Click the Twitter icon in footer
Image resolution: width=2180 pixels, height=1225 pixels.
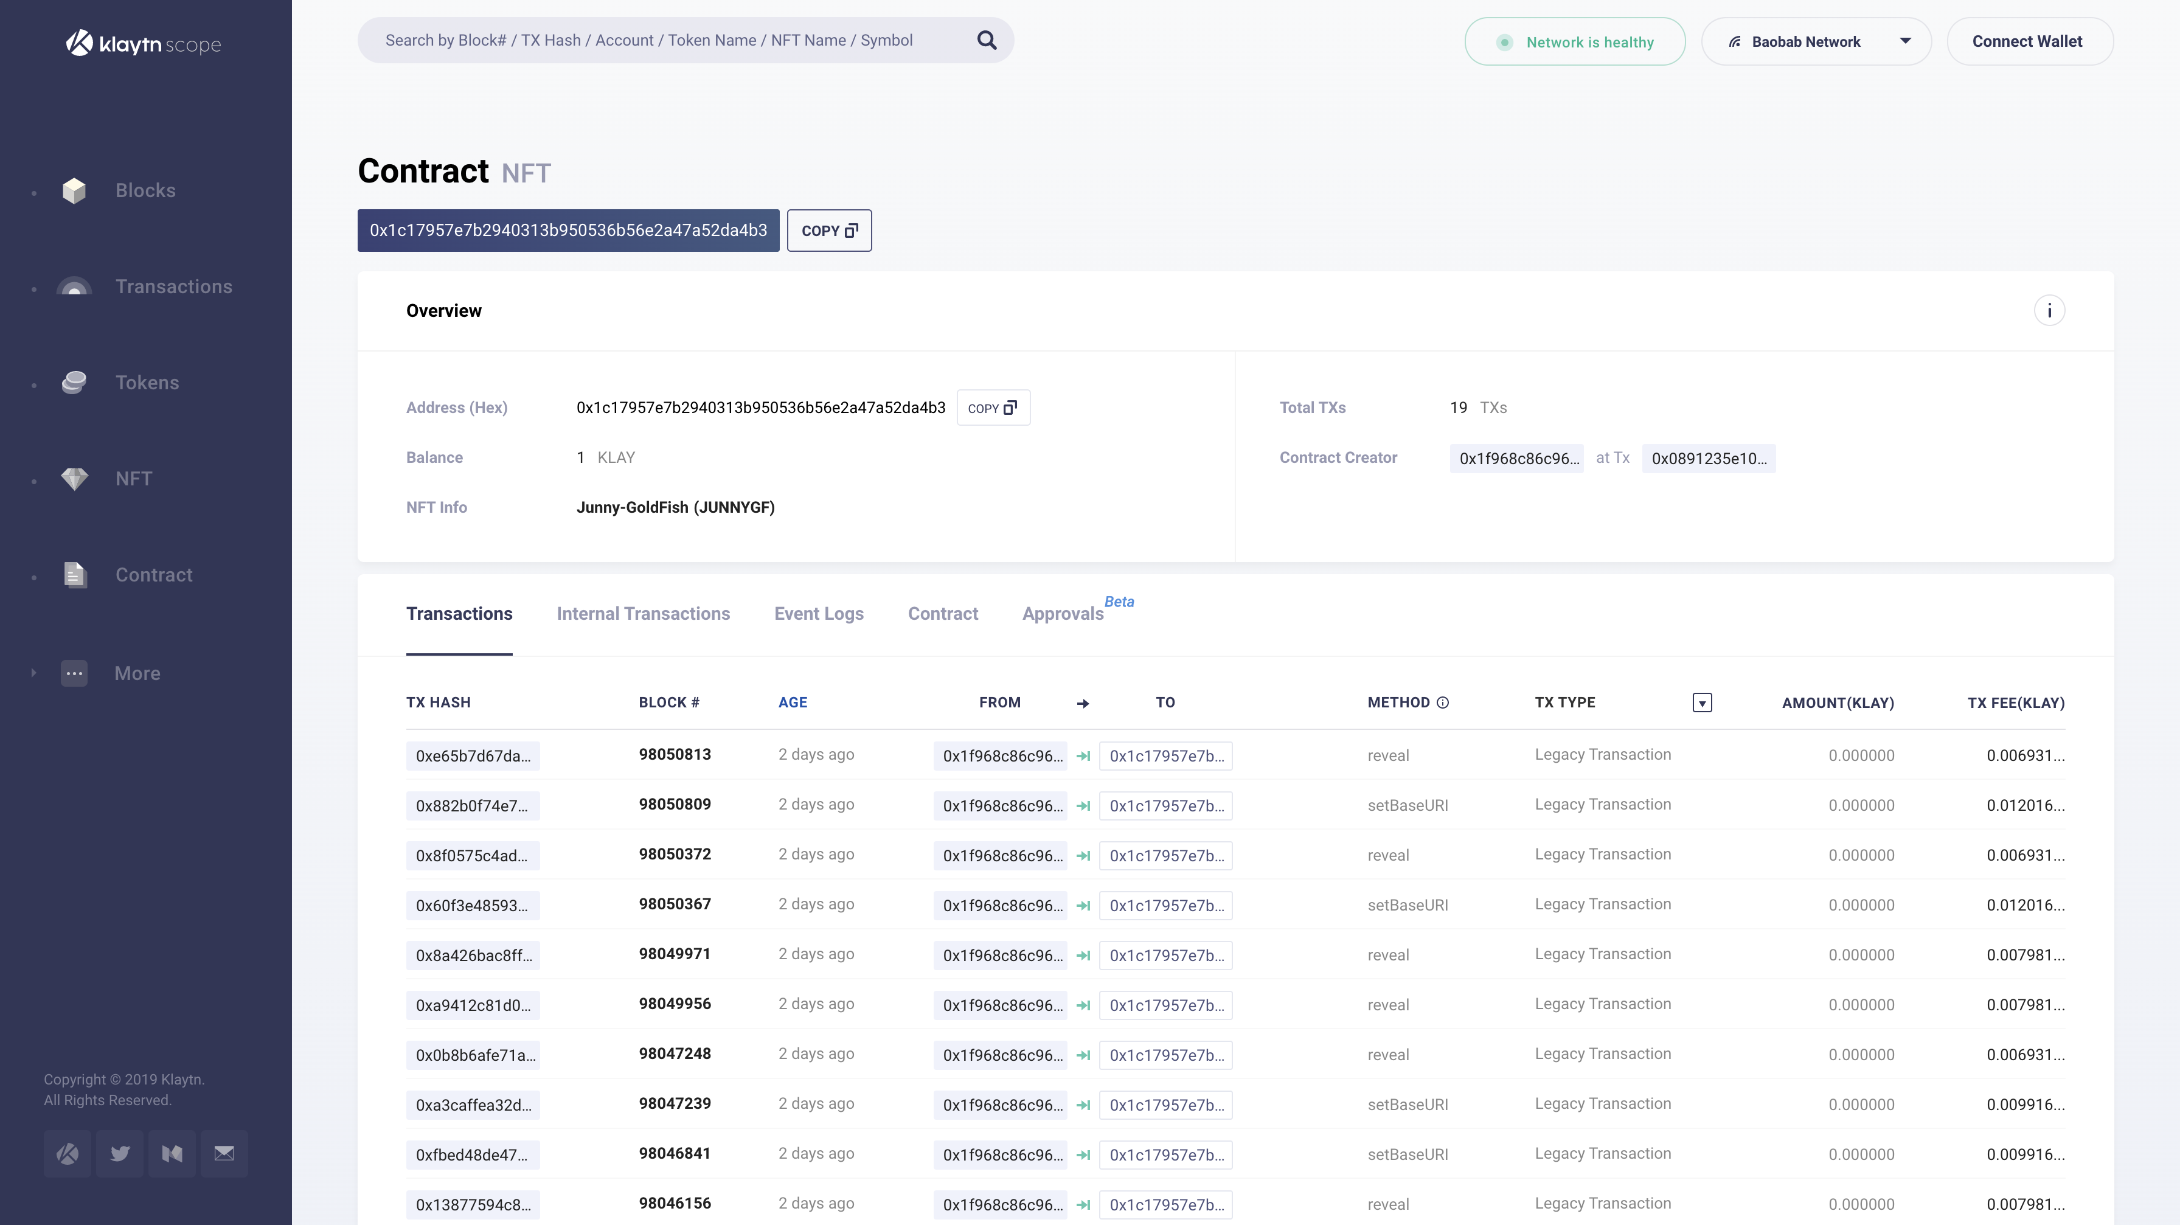(120, 1153)
